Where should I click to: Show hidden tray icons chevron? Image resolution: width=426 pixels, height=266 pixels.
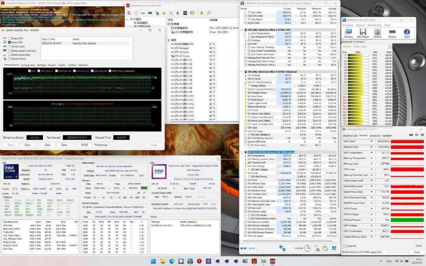[381, 261]
